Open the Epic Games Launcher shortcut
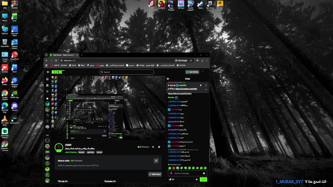This screenshot has height=187, width=333. click(x=210, y=6)
